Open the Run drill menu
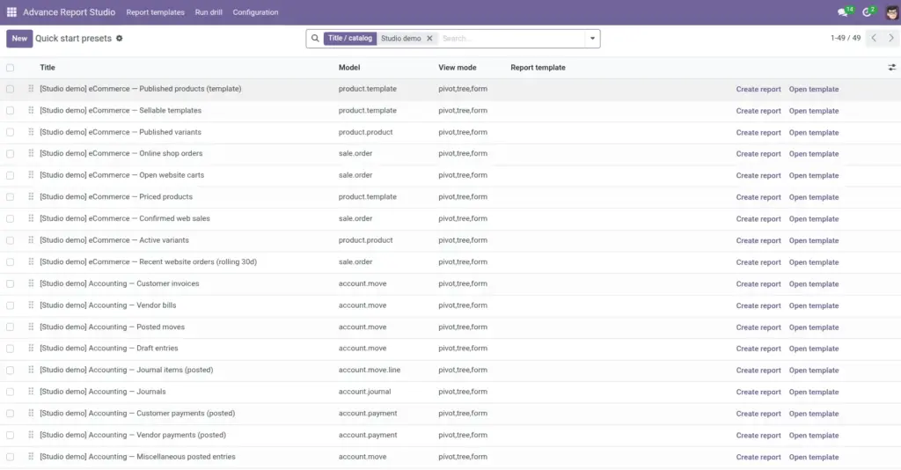 point(209,12)
